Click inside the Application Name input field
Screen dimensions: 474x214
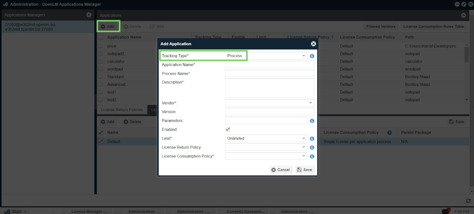(269, 64)
